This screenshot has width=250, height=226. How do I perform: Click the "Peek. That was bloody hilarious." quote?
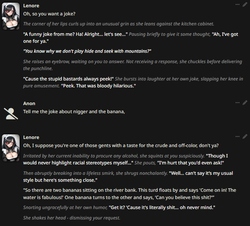click(x=99, y=85)
